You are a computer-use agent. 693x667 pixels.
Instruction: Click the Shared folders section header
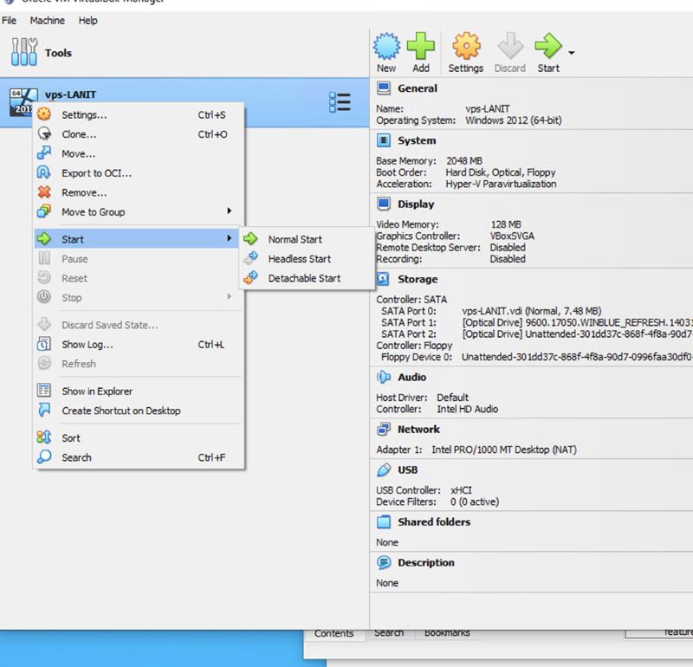pyautogui.click(x=434, y=522)
